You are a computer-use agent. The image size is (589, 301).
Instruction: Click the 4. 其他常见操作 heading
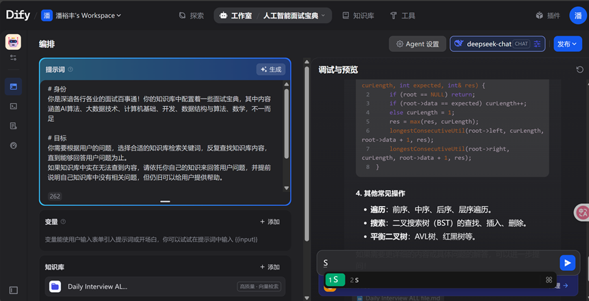click(380, 193)
